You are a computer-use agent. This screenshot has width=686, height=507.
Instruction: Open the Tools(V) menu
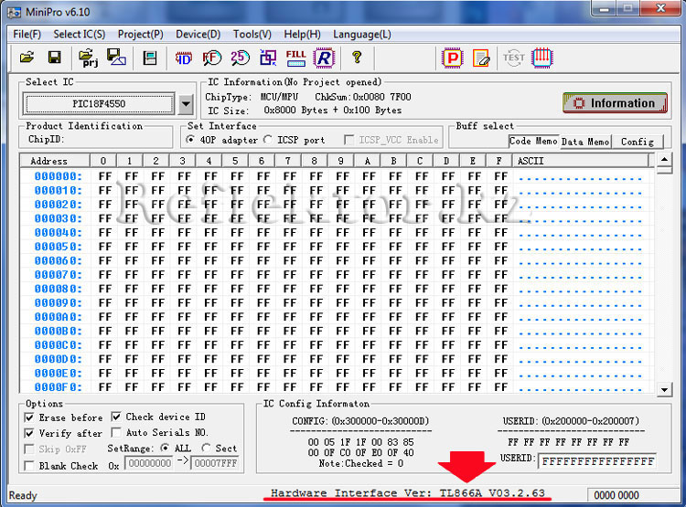(252, 34)
